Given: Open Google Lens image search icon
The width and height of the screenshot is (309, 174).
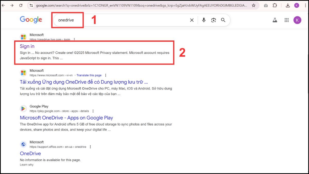Looking at the screenshot, I should tap(213, 20).
